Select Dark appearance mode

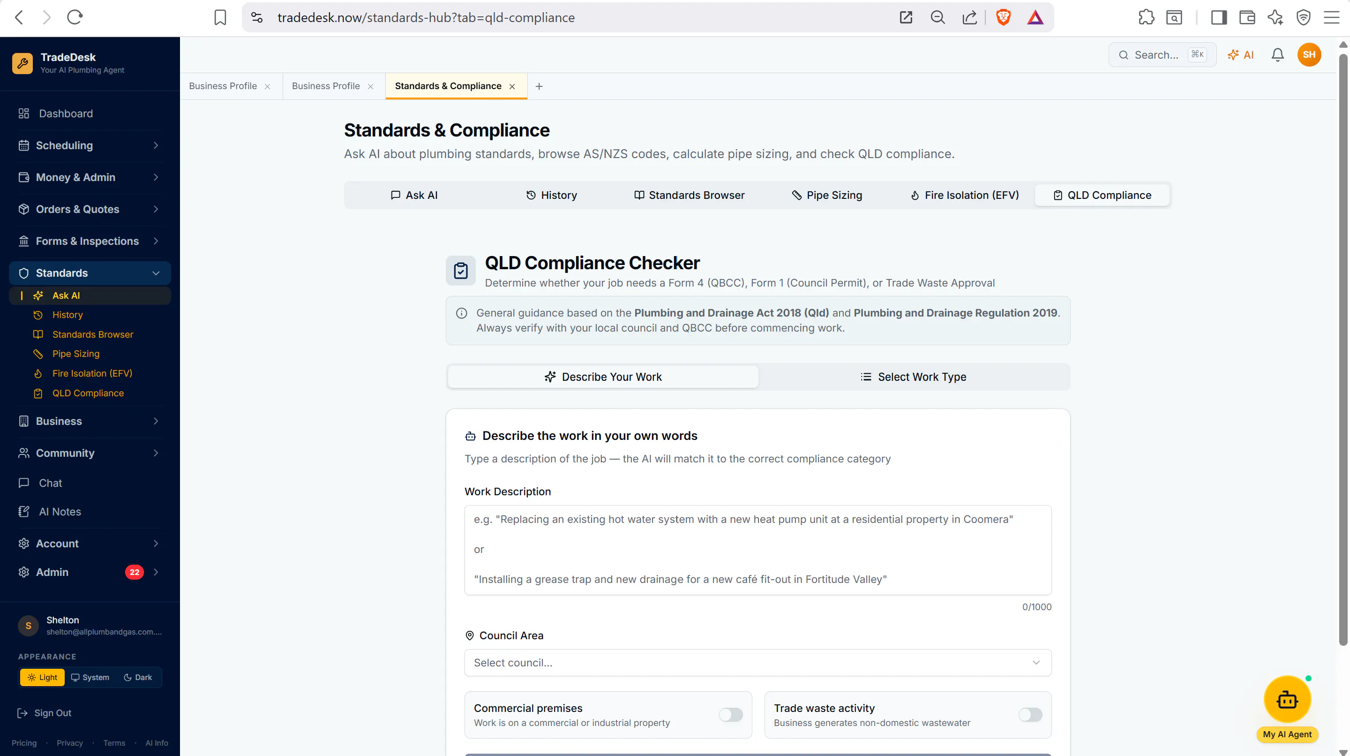pos(138,677)
